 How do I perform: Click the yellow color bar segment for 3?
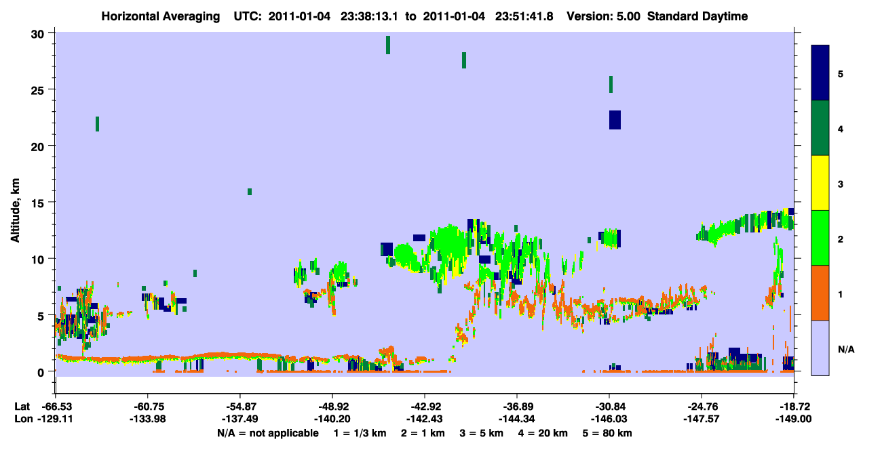(820, 183)
